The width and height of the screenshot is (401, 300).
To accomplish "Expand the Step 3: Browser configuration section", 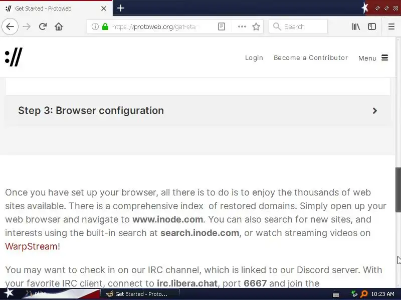I will (x=197, y=110).
